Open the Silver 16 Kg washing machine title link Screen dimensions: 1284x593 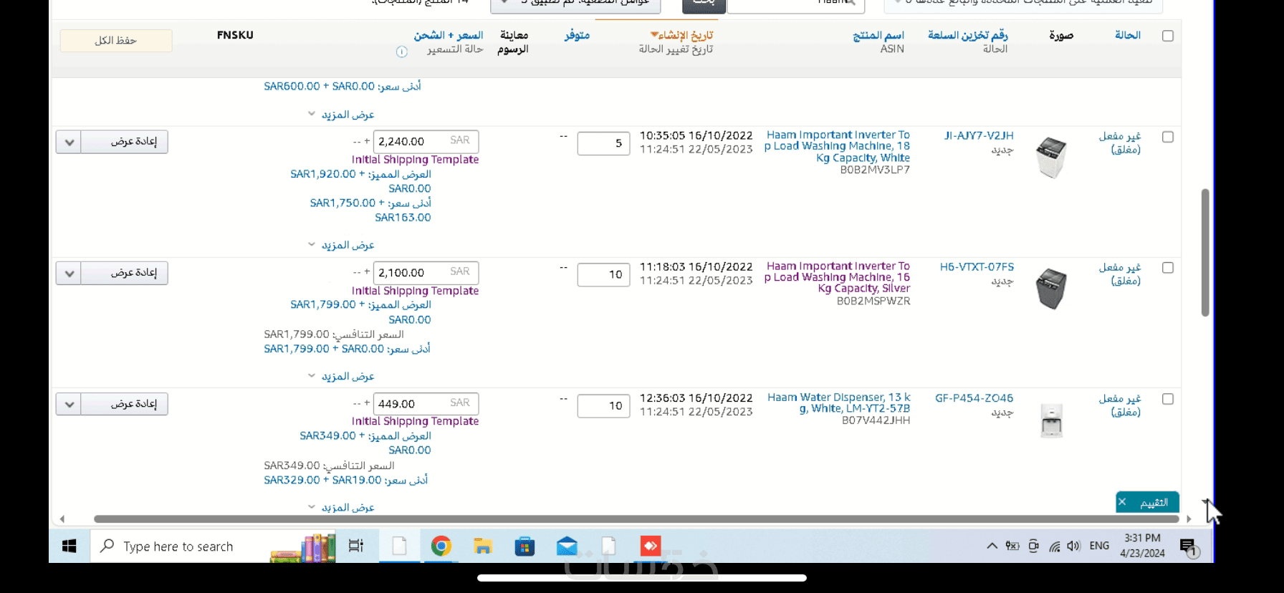point(837,277)
